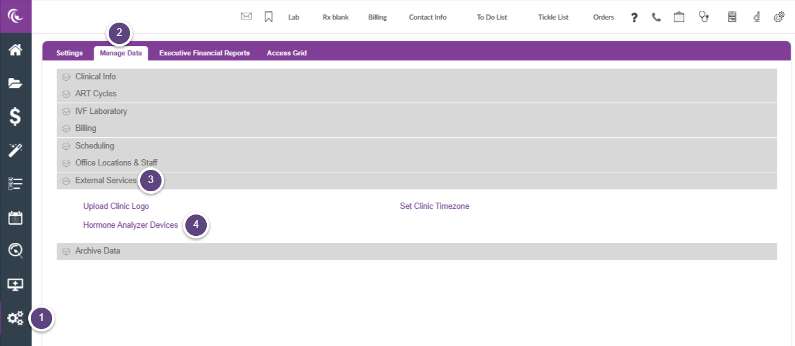
Task: Select the Manage Data tab
Action: 121,53
